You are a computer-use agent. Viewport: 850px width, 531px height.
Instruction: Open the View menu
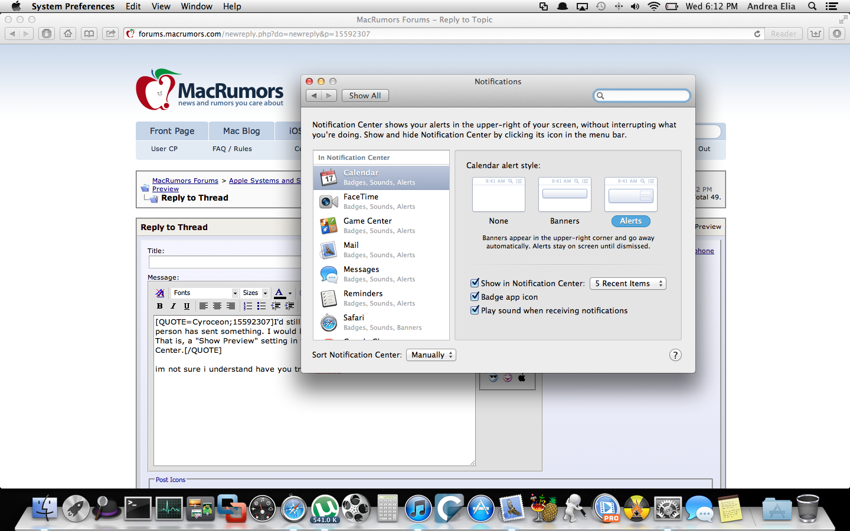pyautogui.click(x=161, y=6)
